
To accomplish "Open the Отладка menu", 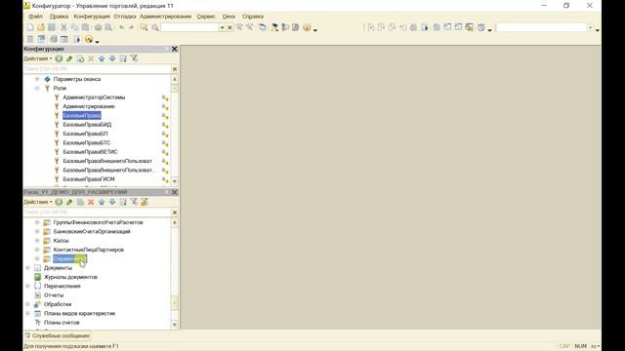I will [x=125, y=17].
